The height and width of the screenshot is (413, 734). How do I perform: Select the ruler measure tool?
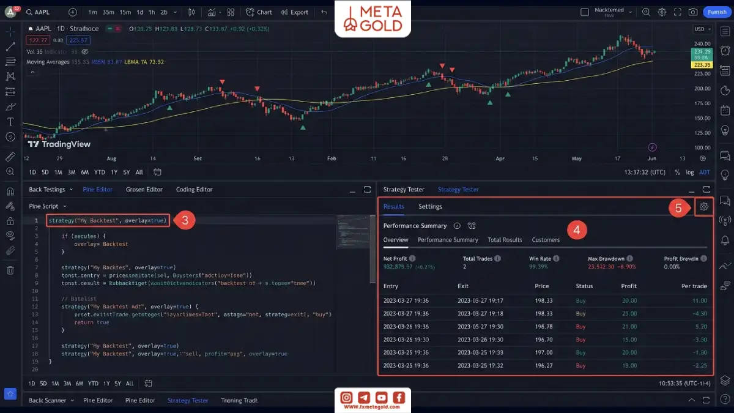click(x=10, y=157)
